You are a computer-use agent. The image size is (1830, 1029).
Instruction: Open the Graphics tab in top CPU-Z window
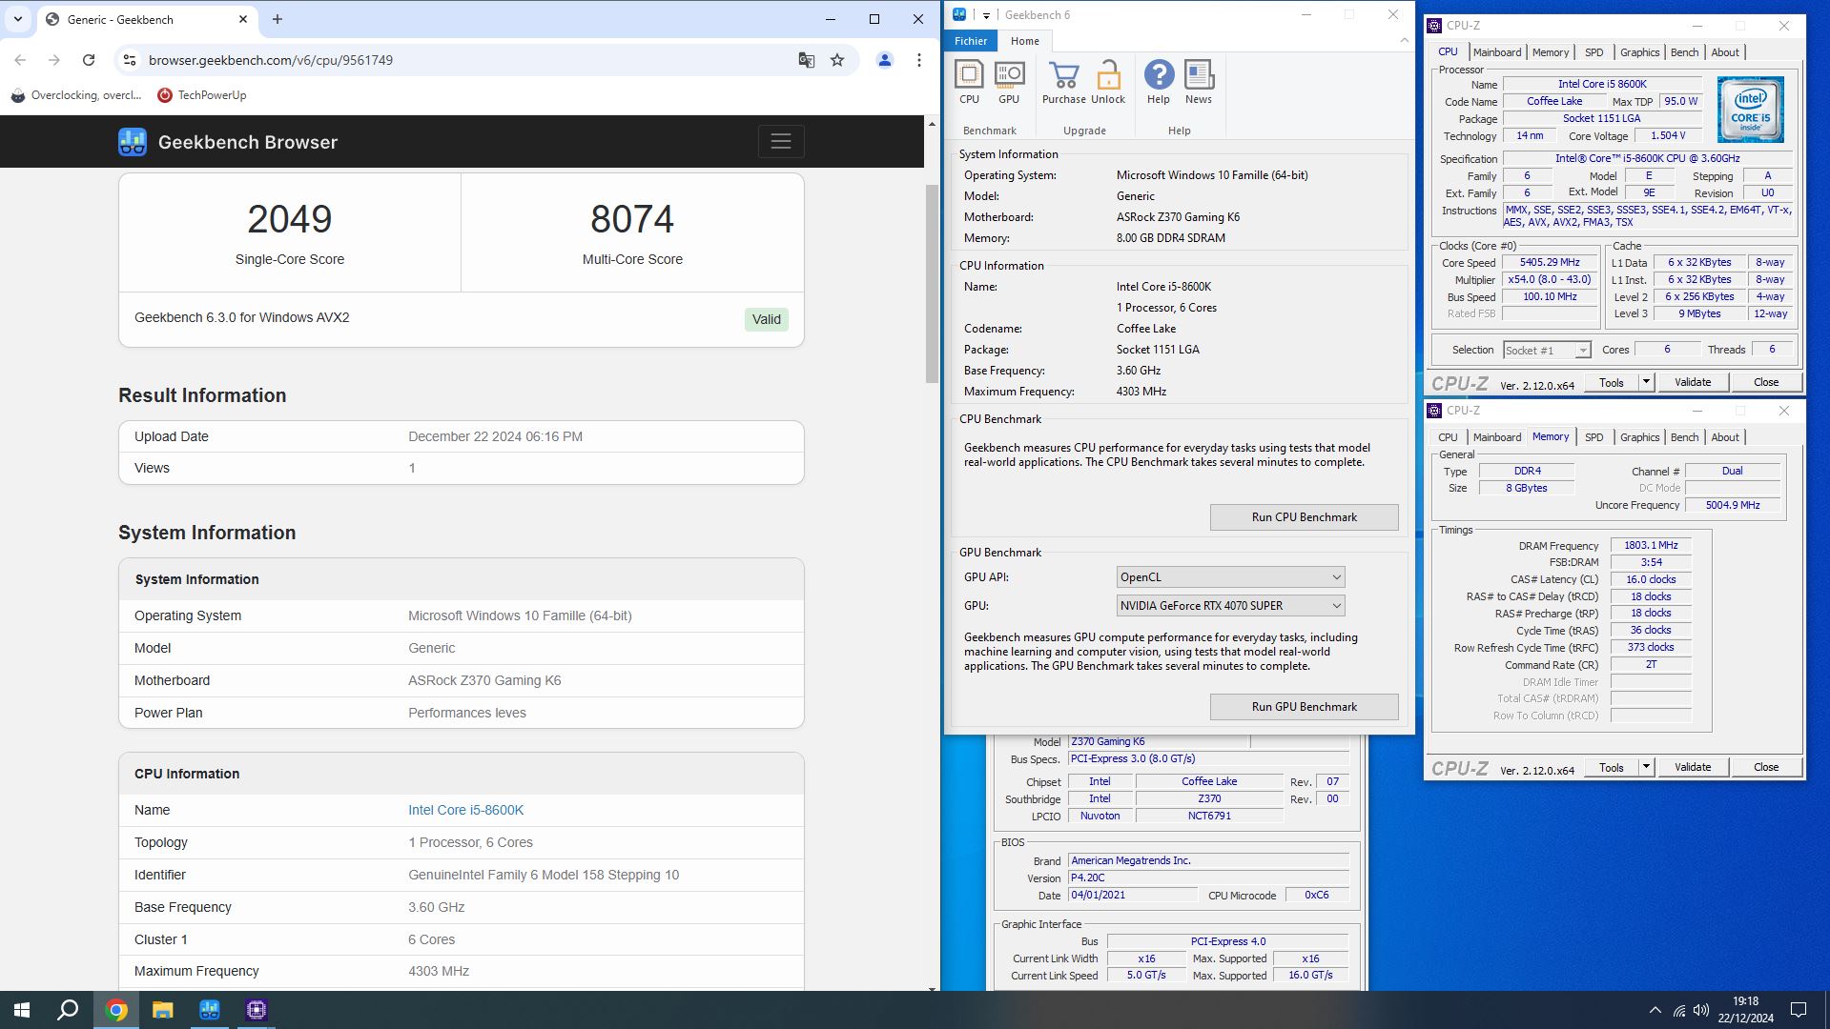point(1639,52)
